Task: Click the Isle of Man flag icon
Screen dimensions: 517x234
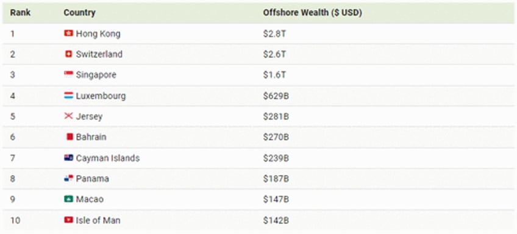Action: coord(68,220)
